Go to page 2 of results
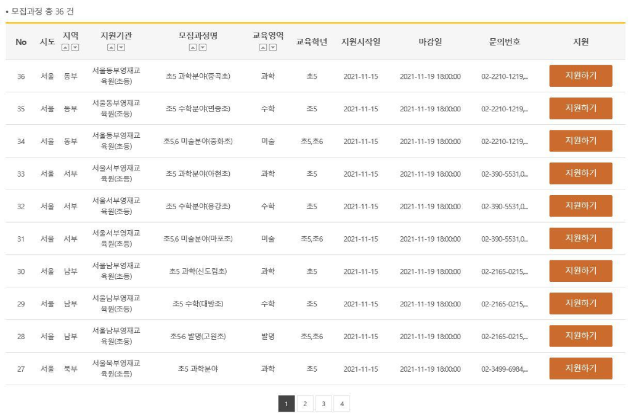This screenshot has height=416, width=631. click(x=305, y=404)
